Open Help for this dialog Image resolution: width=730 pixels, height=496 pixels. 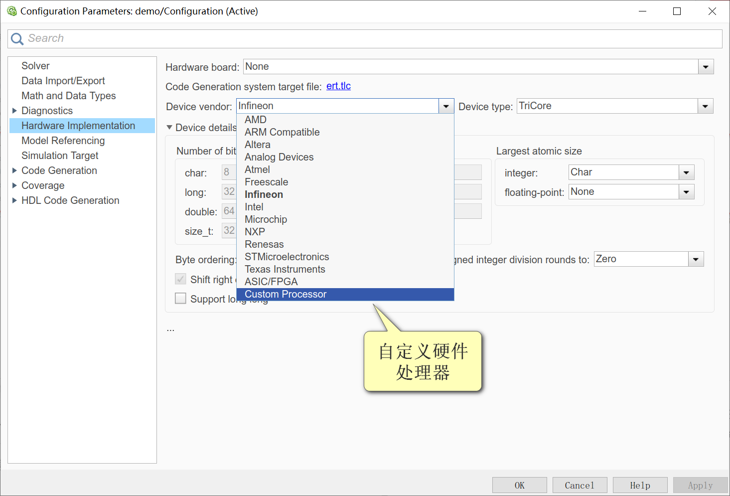[640, 485]
